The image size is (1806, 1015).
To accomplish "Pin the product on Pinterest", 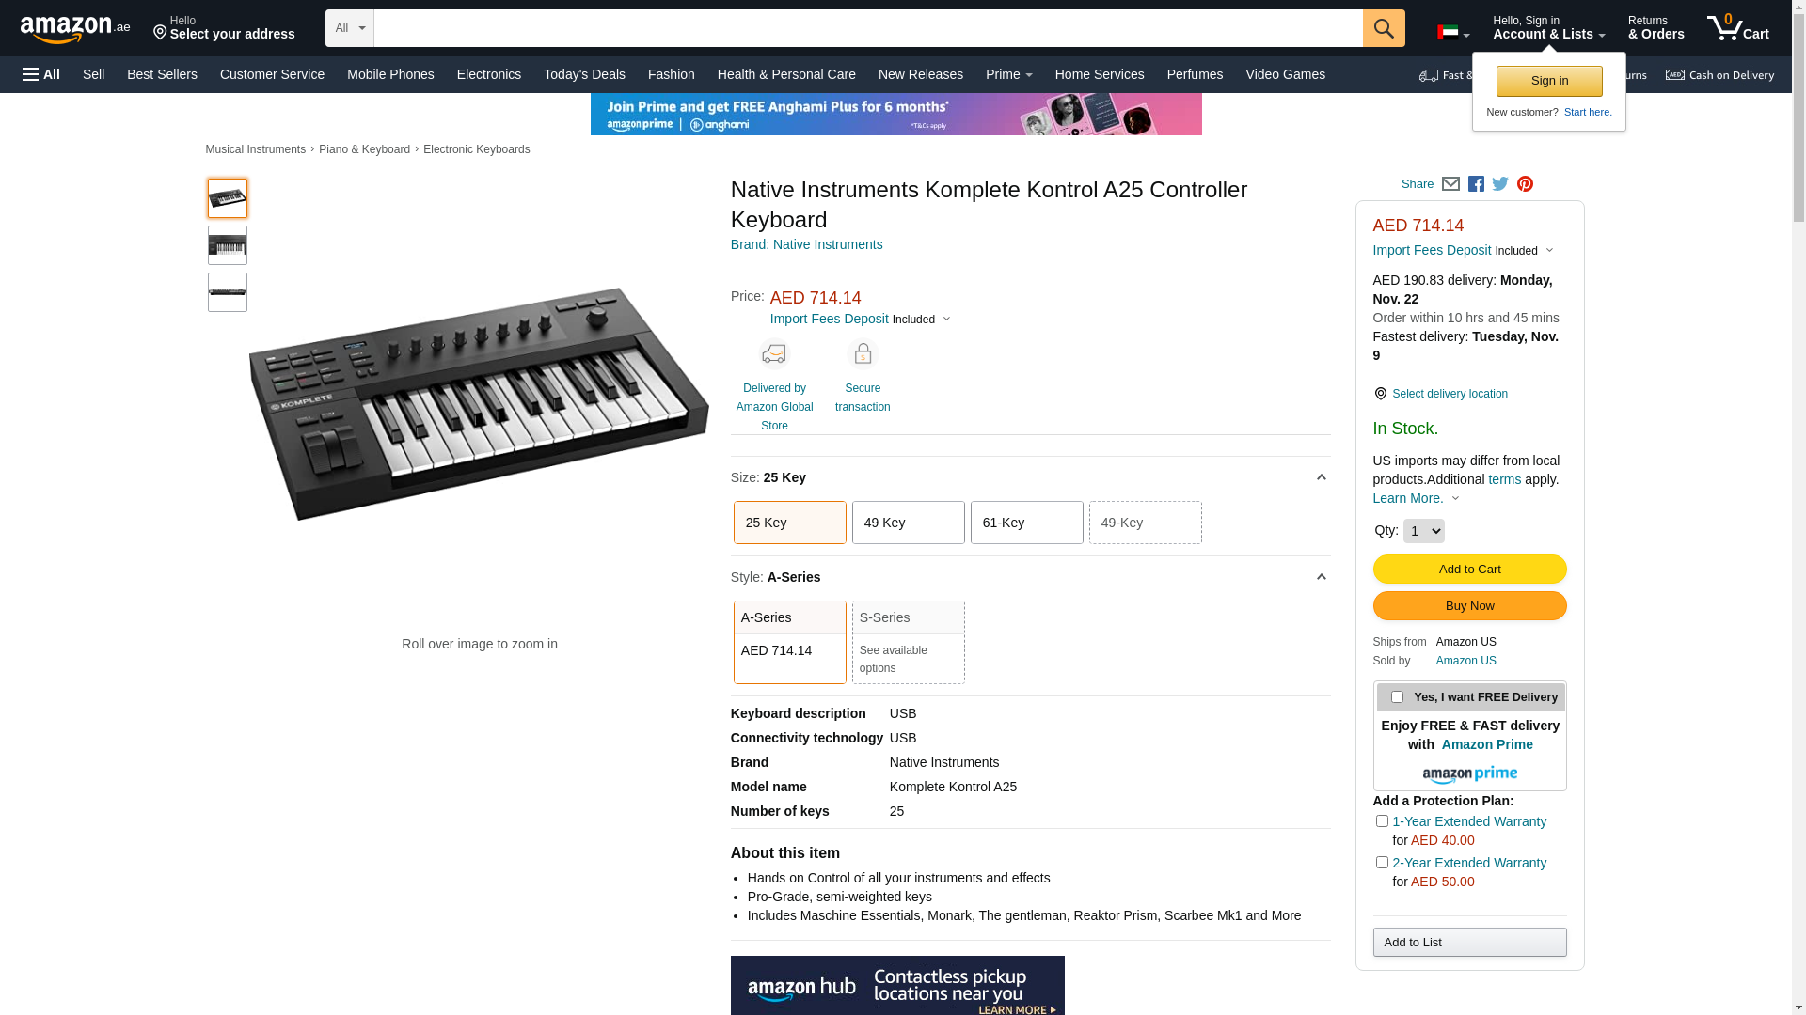I will pyautogui.click(x=1525, y=184).
